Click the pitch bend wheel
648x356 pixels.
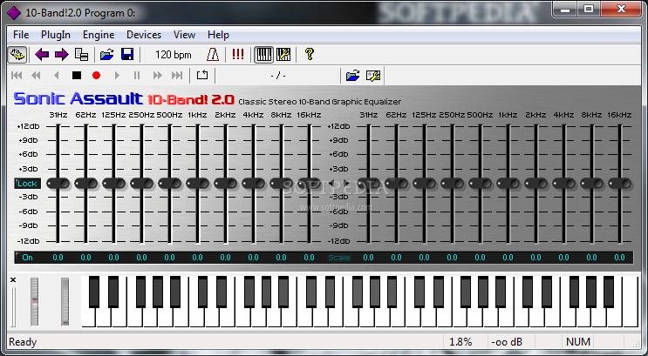click(34, 302)
